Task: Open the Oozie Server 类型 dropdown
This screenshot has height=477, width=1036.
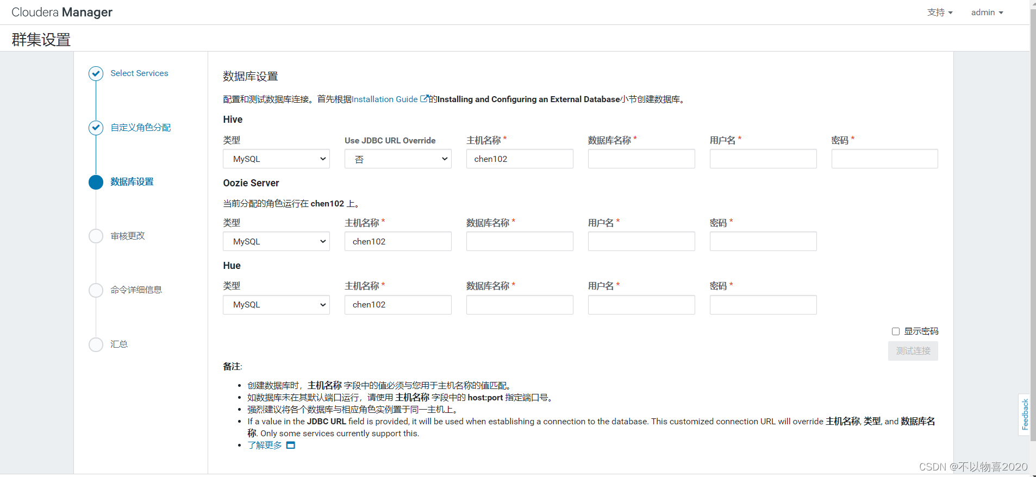Action: pos(276,241)
